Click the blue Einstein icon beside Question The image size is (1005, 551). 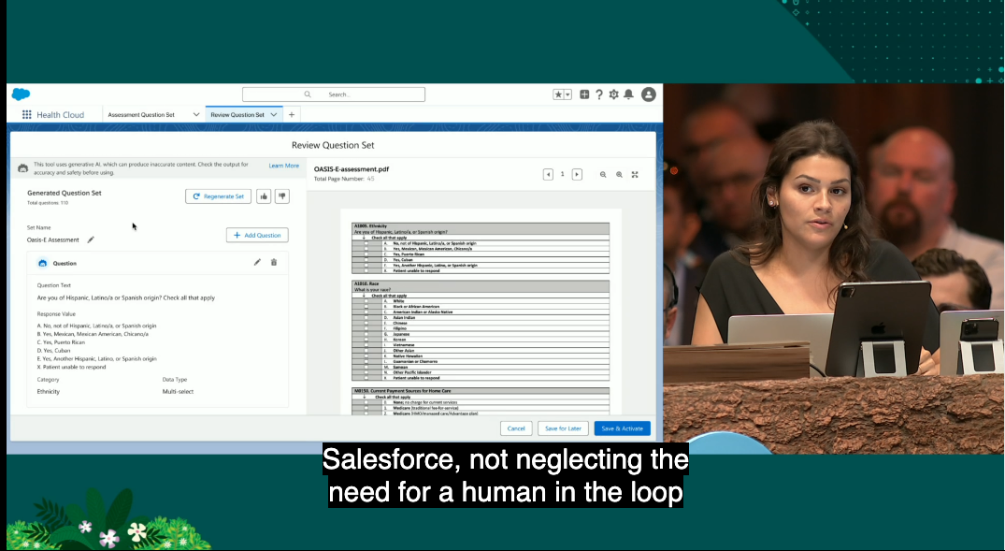point(42,263)
